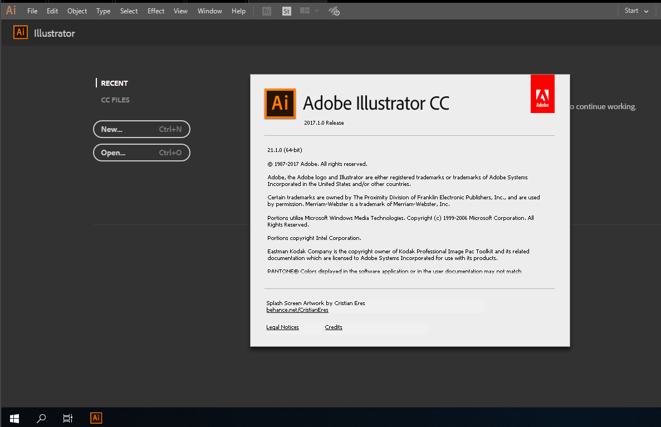Click the Open... button
The height and width of the screenshot is (427, 661).
pyautogui.click(x=141, y=152)
